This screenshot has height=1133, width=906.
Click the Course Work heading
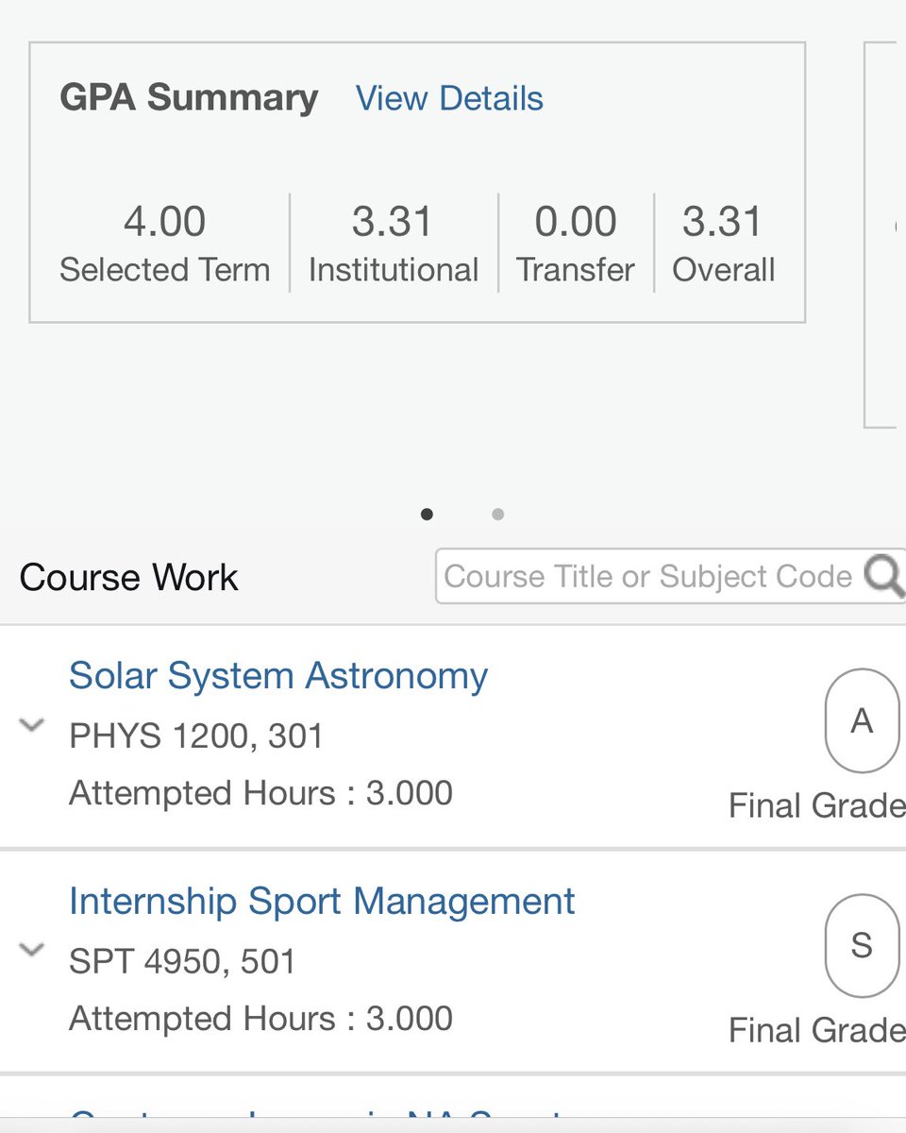pos(129,578)
